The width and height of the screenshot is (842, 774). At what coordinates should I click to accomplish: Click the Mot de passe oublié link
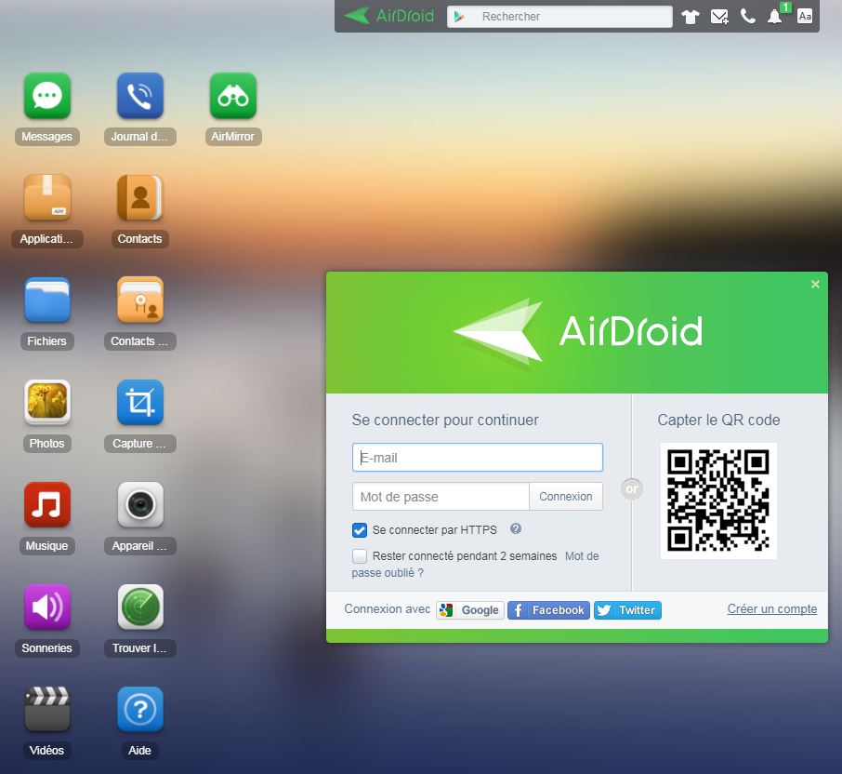coord(388,573)
